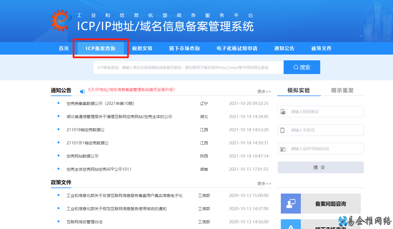Click the SMS icon in verification field

pyautogui.click(x=283, y=111)
